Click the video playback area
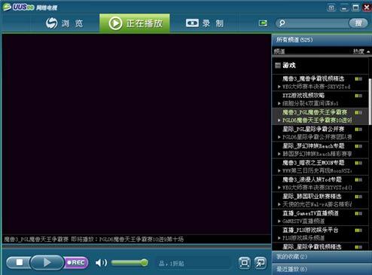The width and height of the screenshot is (372, 275). point(136,134)
